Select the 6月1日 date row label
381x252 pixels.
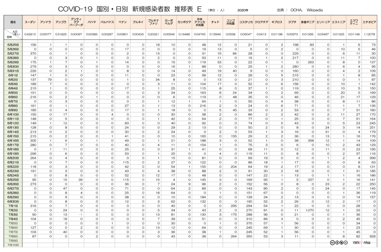tap(13, 75)
